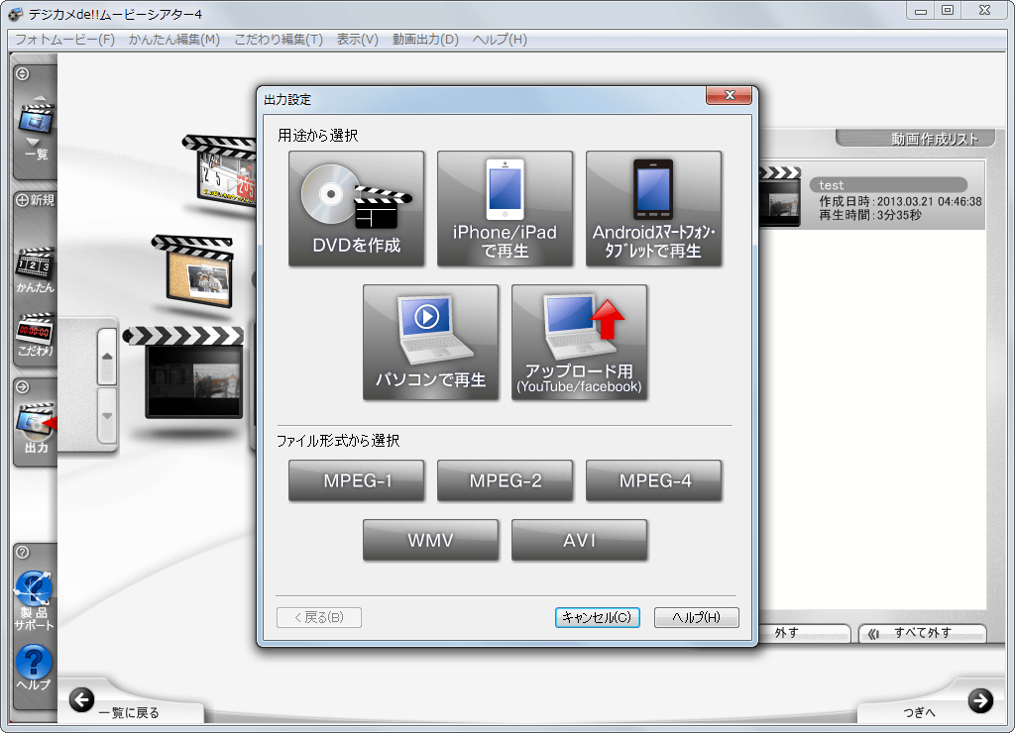Open 表示(V) menu
This screenshot has height=733, width=1015.
coord(357,40)
